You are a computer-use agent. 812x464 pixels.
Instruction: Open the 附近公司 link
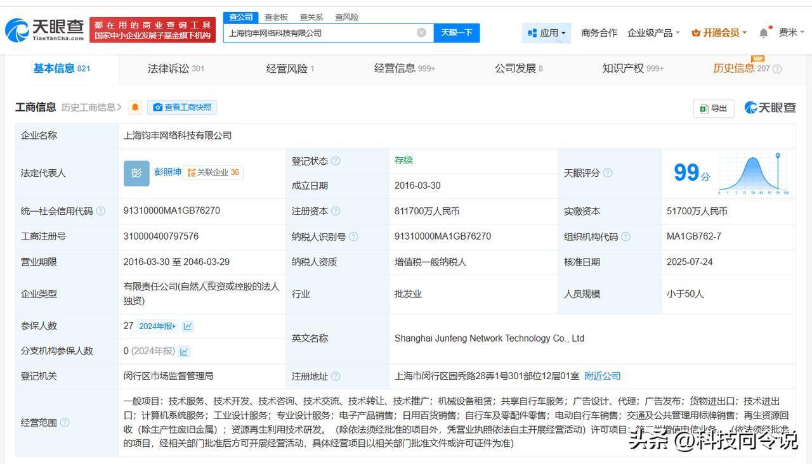click(602, 376)
